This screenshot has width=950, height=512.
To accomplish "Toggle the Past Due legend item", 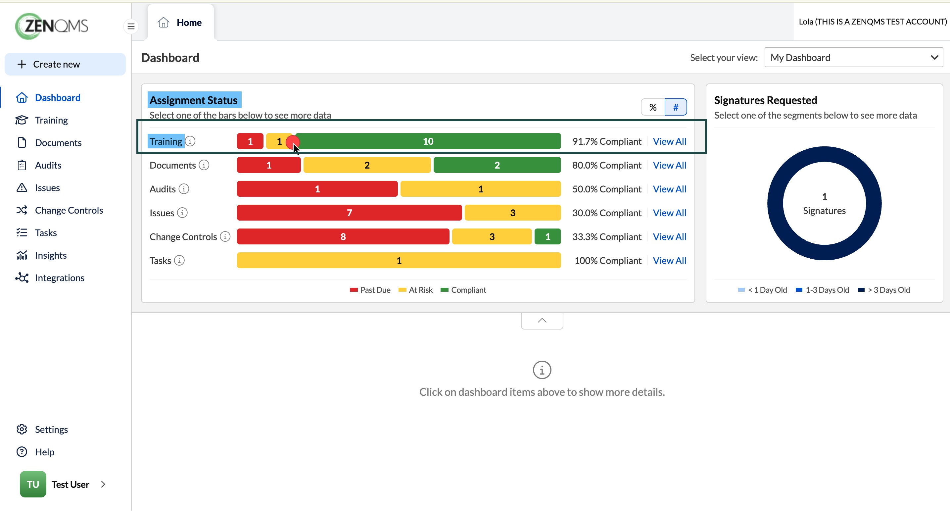I will [370, 290].
